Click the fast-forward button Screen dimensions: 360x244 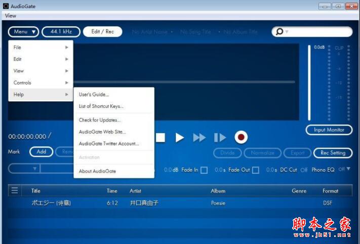(199, 138)
